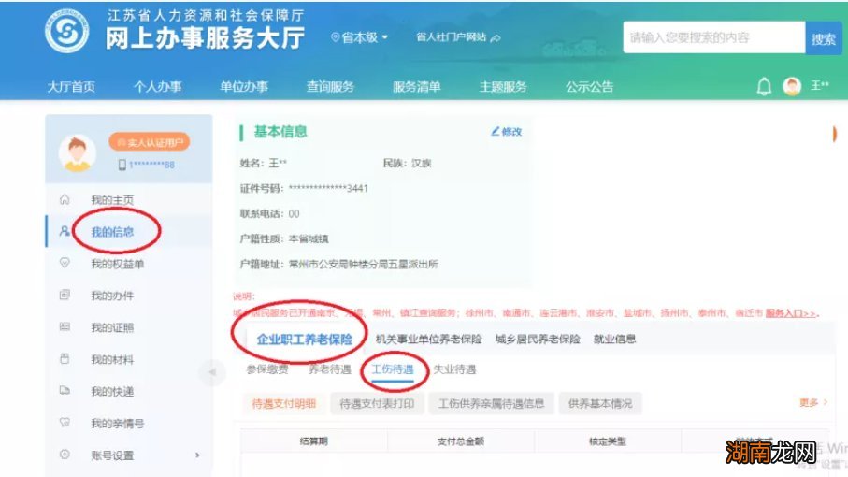The width and height of the screenshot is (848, 477).
Task: Click the truck icon beside 我的快递
Action: (x=65, y=390)
